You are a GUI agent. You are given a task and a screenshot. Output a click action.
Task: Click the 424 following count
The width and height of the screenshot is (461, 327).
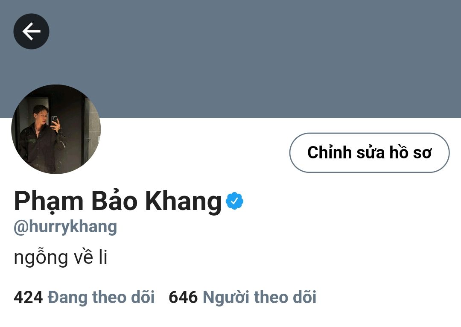coord(28,297)
